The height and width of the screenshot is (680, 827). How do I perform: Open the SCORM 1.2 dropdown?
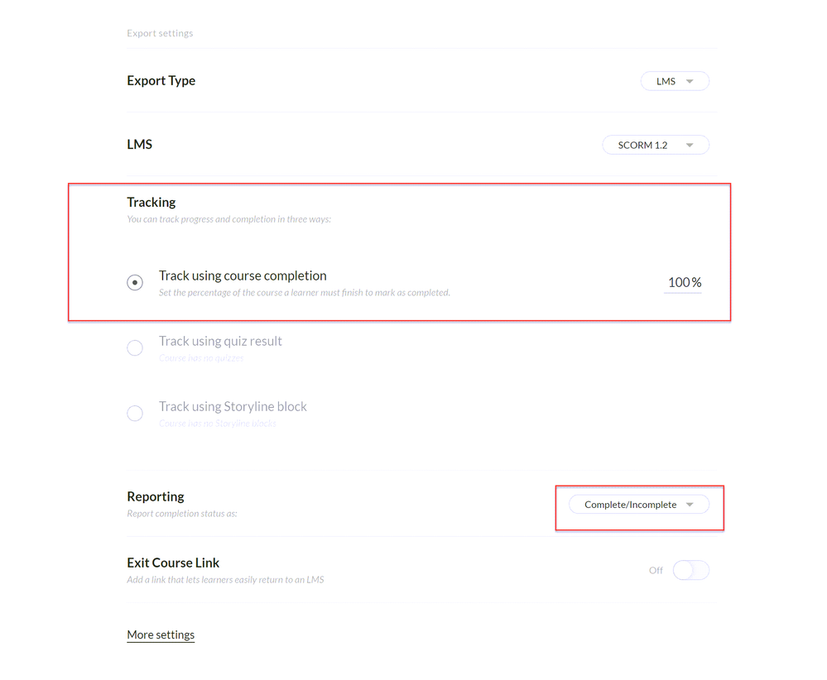655,145
